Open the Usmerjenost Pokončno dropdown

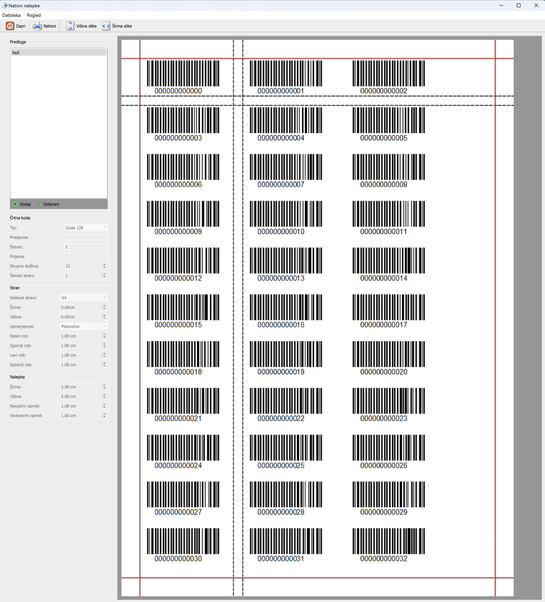83,327
